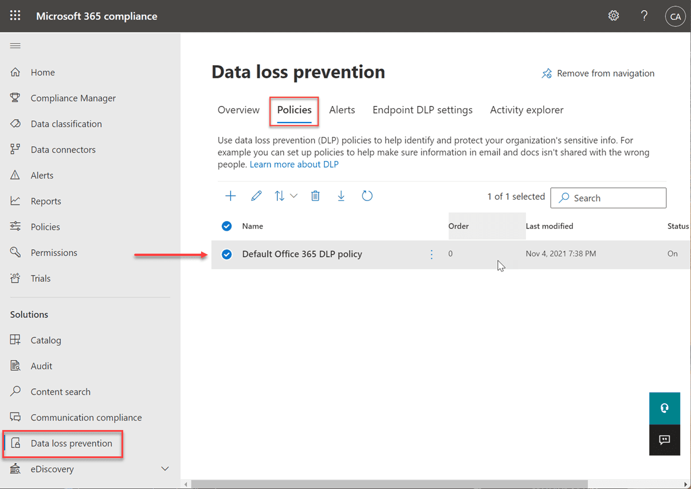This screenshot has width=691, height=489.
Task: Click the Trials icon in sidebar
Action: pyautogui.click(x=15, y=278)
